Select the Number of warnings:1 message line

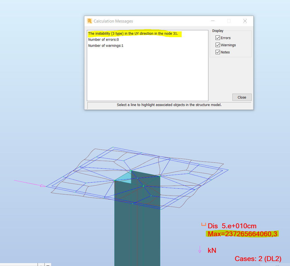pyautogui.click(x=106, y=45)
